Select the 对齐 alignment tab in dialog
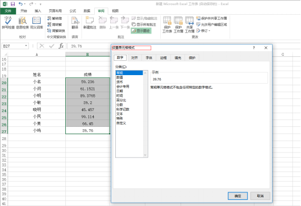Image resolution: width=301 pixels, height=206 pixels. pyautogui.click(x=135, y=57)
